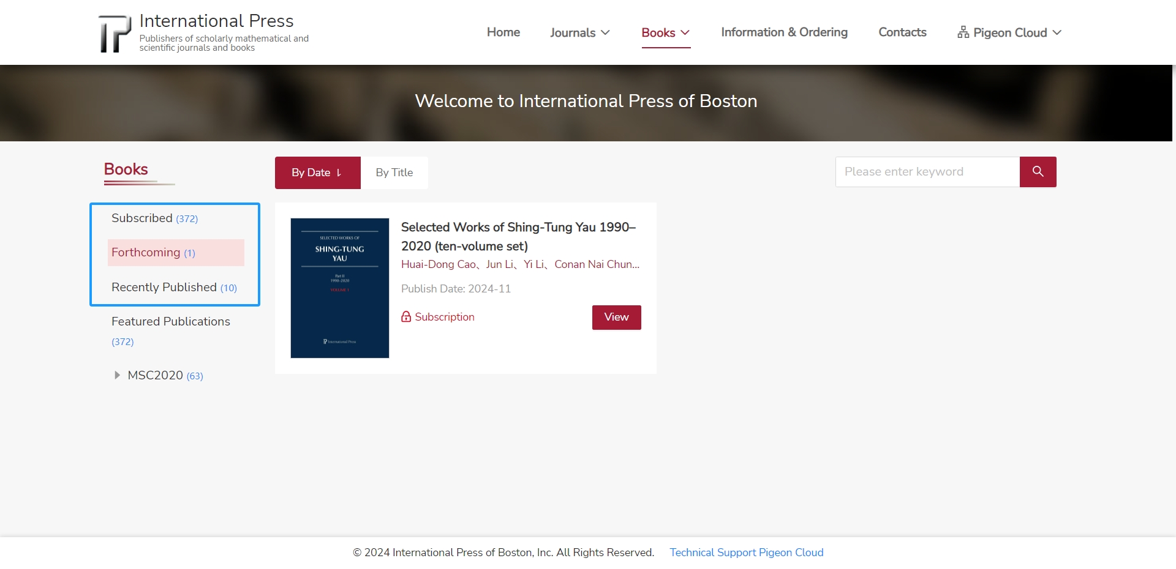The image size is (1176, 569).
Task: Open Technical Support Pigeon Cloud link
Action: tap(746, 552)
